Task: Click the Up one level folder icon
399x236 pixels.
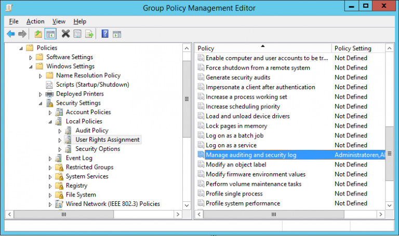Action: 38,34
